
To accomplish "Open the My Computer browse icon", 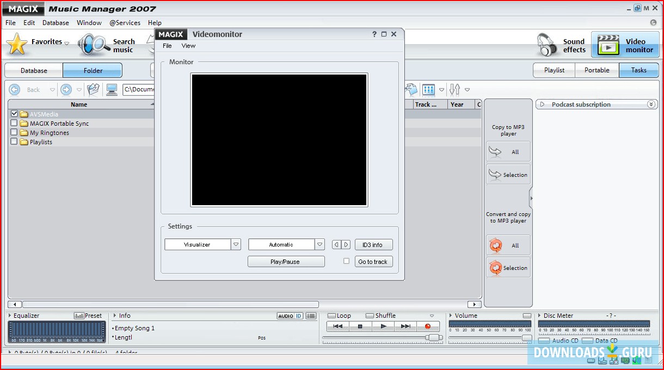I will pos(112,89).
